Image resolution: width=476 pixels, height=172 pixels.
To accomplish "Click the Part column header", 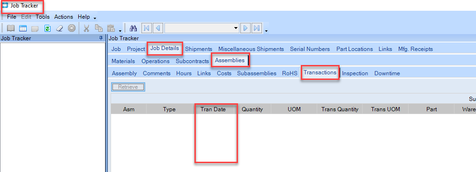I will pos(431,109).
